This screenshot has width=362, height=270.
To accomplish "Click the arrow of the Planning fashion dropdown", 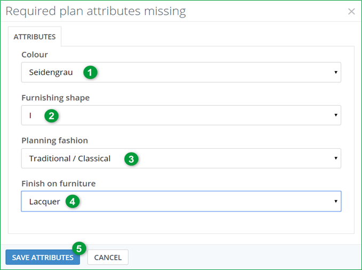I will click(335, 158).
